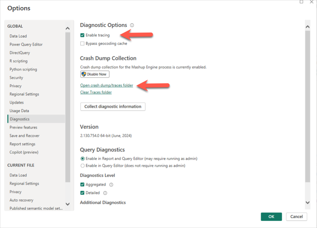This screenshot has height=228, width=317.
Task: Open Updates options
Action: (17, 102)
